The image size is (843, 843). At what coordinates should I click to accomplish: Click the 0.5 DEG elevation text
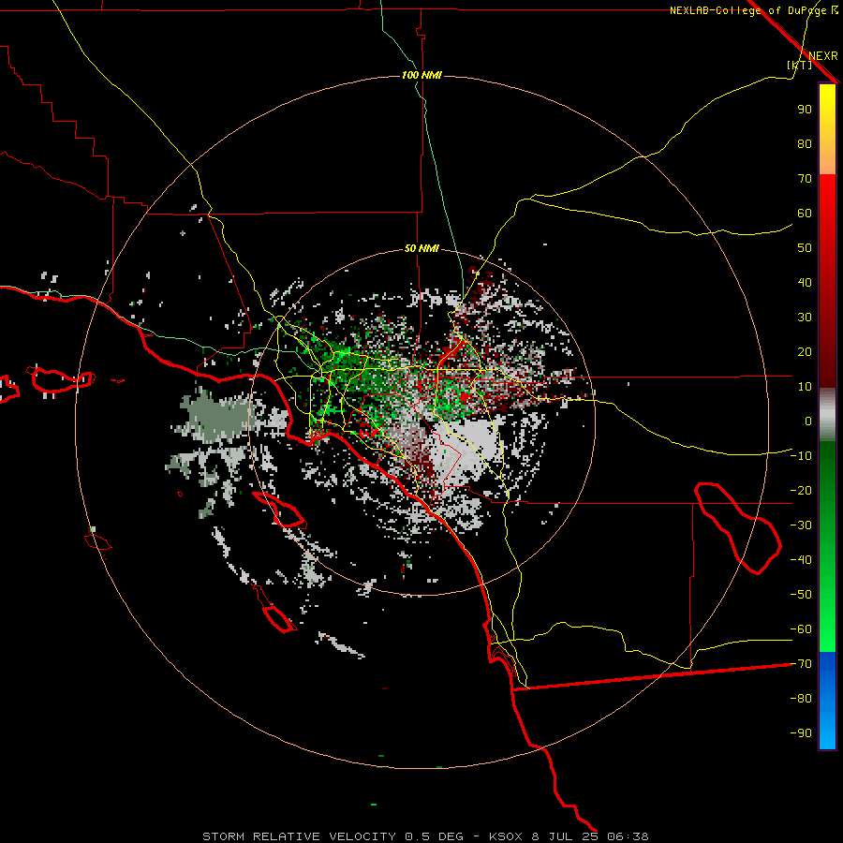coord(434,836)
